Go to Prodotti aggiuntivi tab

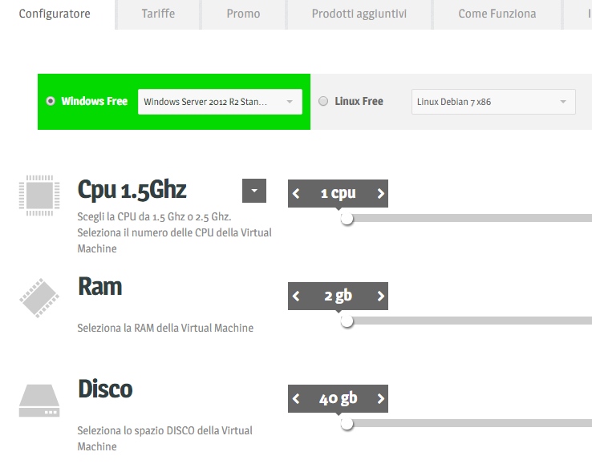(359, 14)
